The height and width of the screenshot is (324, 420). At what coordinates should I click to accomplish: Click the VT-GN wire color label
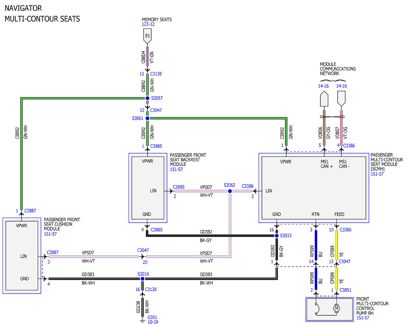click(152, 57)
